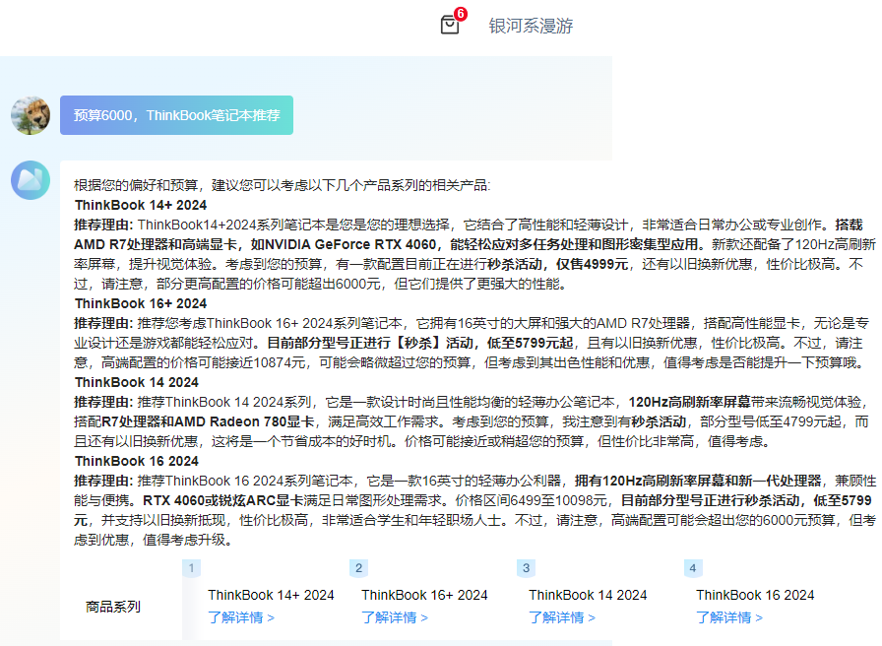Viewport: 882px width, 646px height.
Task: Click ThinkBook 16 2024 product name in comparison table
Action: coord(755,595)
